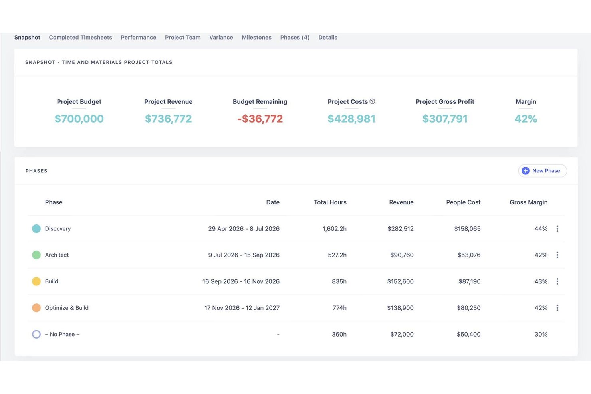This screenshot has width=591, height=394.
Task: Click the plus icon in New Phase
Action: tap(526, 171)
